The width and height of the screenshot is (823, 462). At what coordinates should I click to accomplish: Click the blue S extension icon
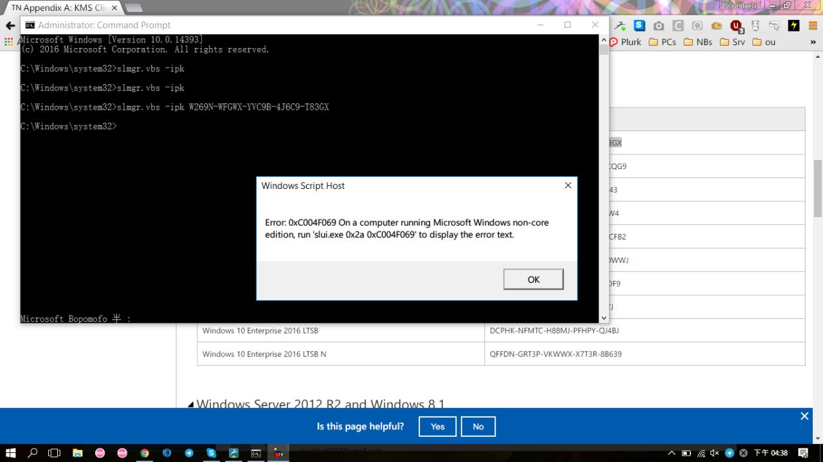click(x=639, y=26)
